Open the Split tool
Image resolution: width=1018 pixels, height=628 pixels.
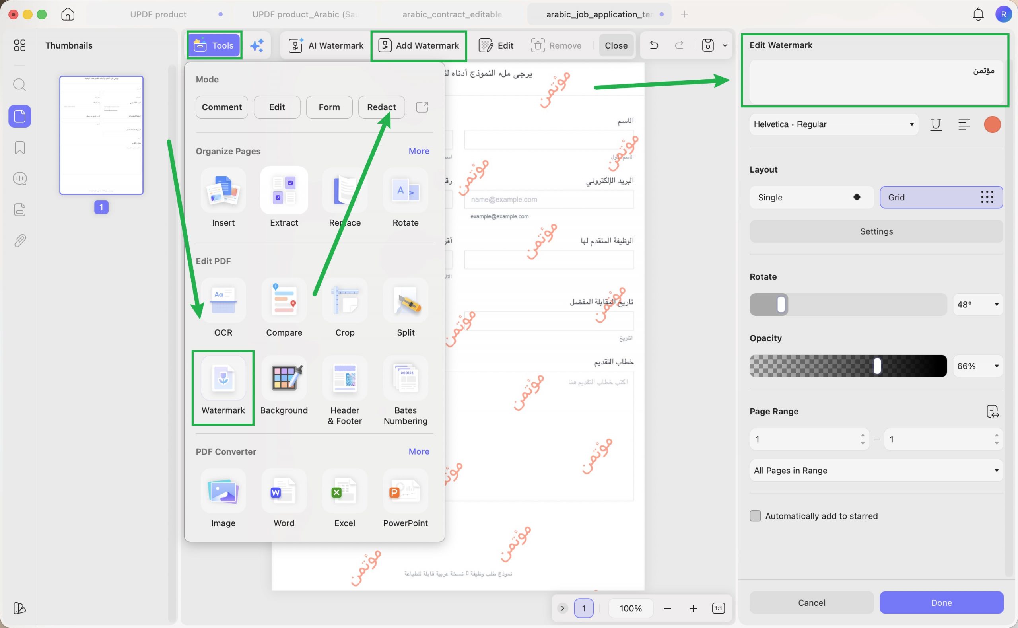point(405,308)
